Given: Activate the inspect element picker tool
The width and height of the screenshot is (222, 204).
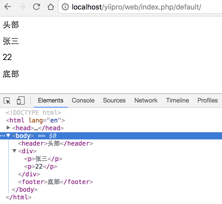Looking at the screenshot, I should coord(7,101).
